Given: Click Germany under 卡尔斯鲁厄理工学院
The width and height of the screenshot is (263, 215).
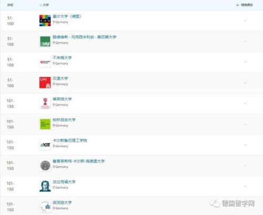Looking at the screenshot, I should (x=60, y=146).
